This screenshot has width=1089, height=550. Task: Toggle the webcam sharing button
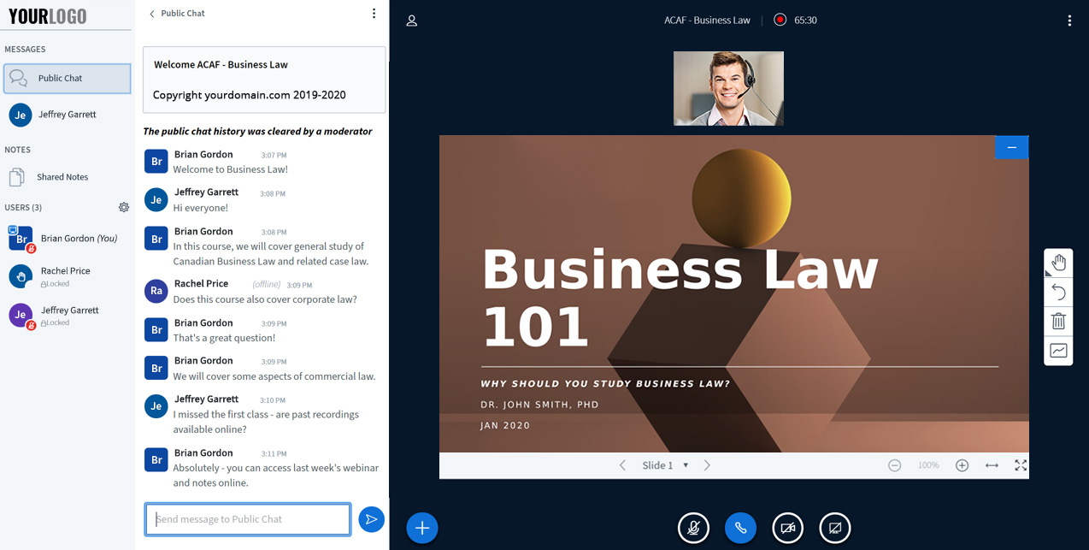(x=788, y=529)
